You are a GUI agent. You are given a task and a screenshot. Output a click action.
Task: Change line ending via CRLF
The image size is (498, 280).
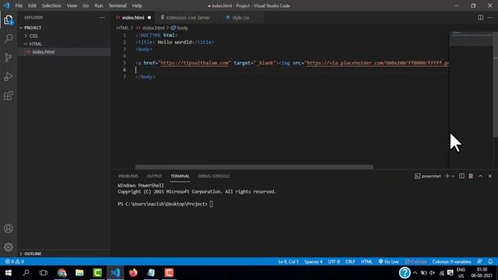350,261
